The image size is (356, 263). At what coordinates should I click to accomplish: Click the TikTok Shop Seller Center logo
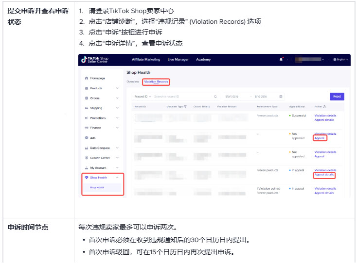point(95,60)
